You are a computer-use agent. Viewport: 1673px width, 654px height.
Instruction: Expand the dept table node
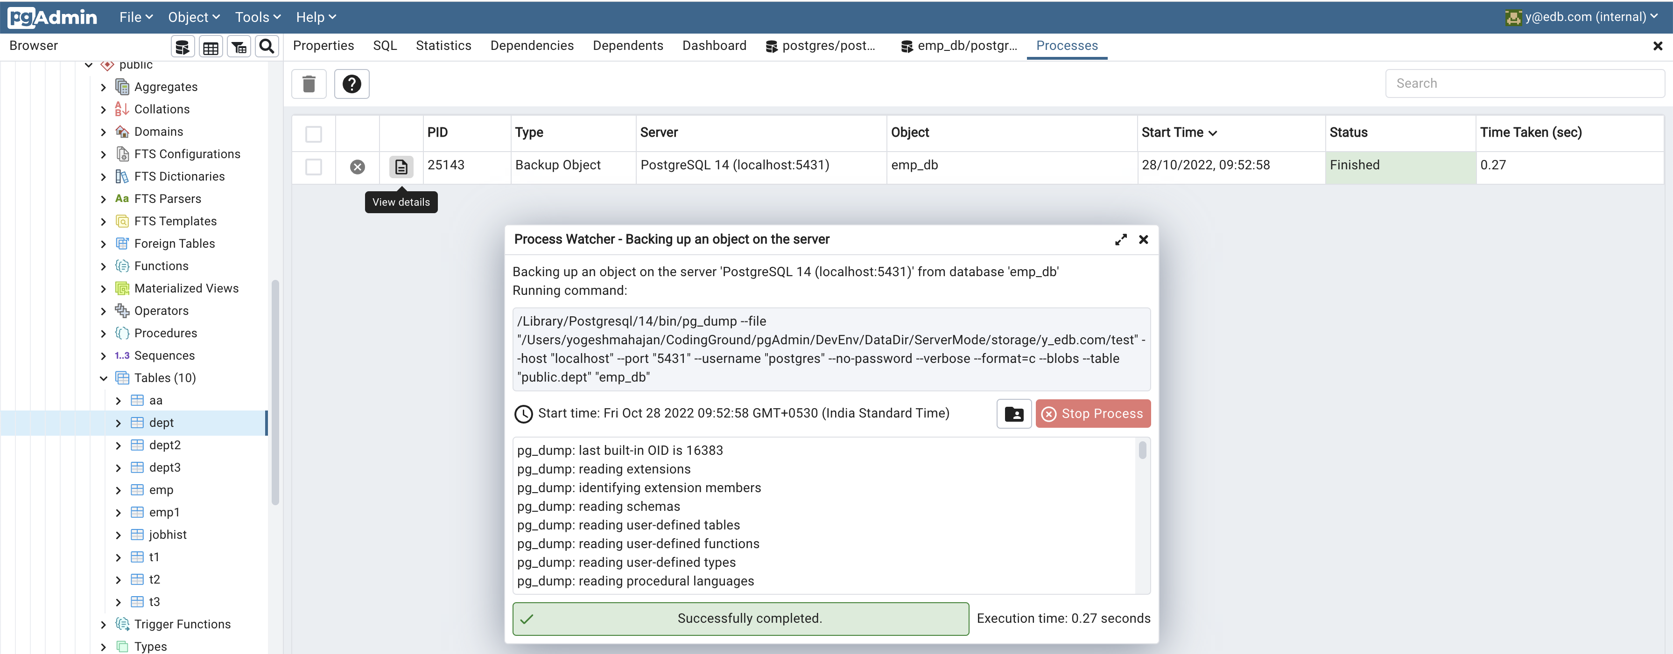pyautogui.click(x=119, y=422)
